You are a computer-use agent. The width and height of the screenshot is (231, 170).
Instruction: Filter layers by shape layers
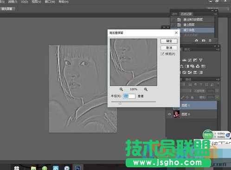click(x=206, y=85)
